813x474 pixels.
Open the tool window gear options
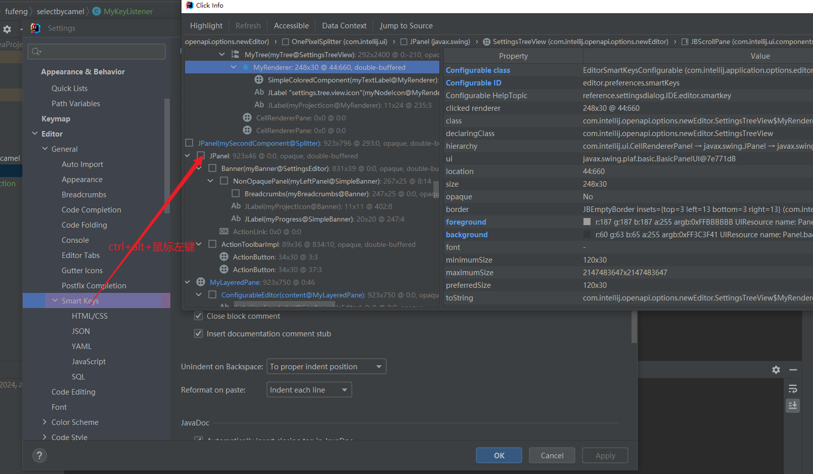(776, 370)
